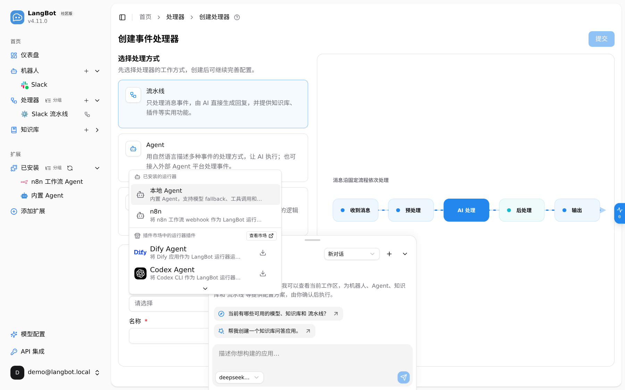Click pipeline icon next to Slack 流水线

[x=87, y=114]
